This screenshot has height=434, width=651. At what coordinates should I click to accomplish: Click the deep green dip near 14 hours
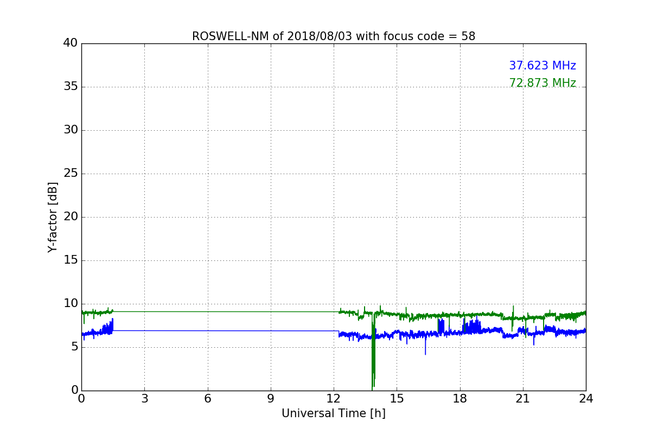[x=373, y=353]
